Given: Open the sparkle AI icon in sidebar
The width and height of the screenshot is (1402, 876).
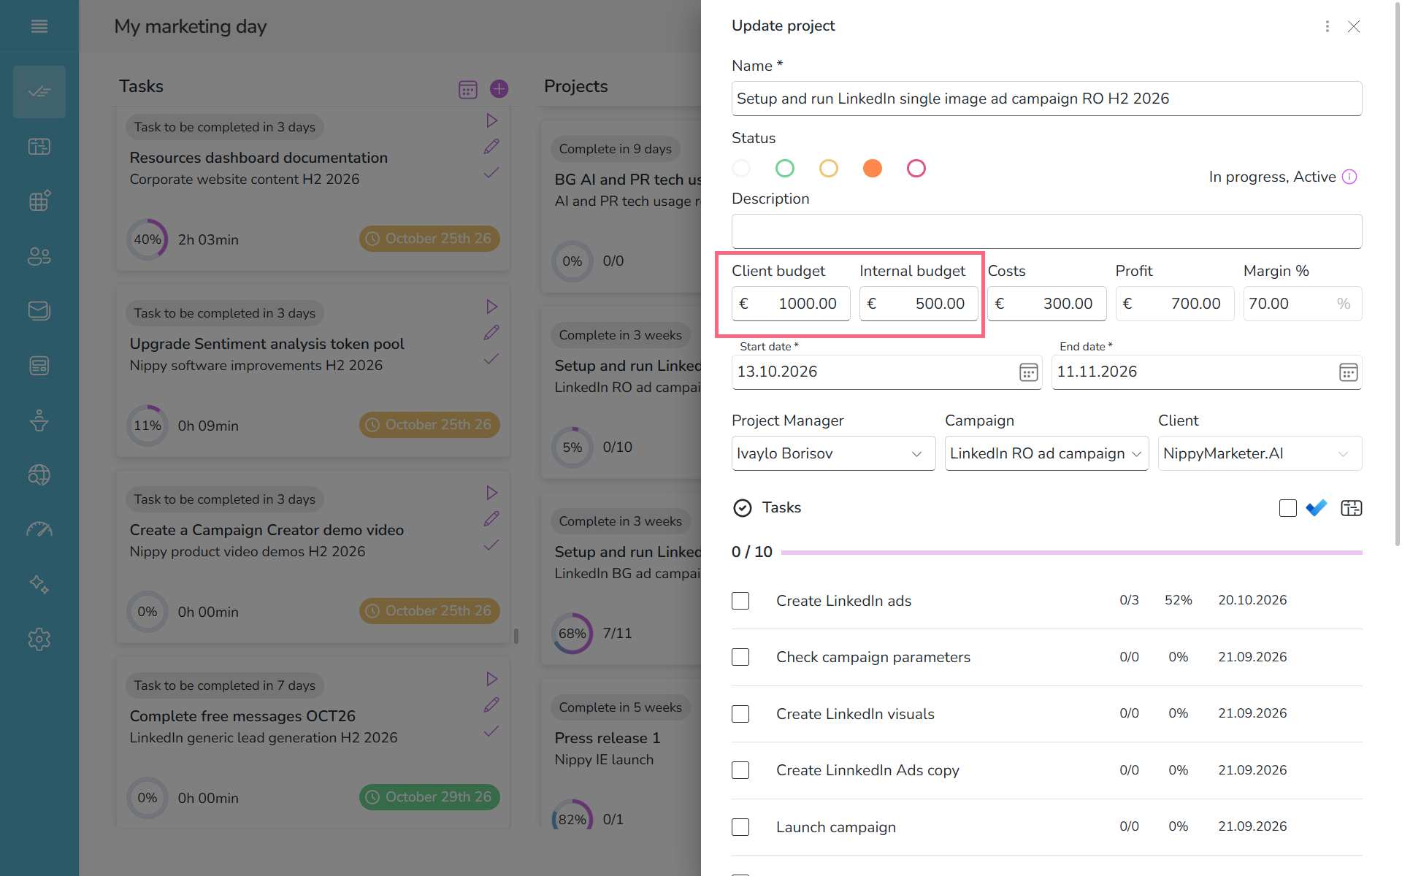Looking at the screenshot, I should (x=39, y=585).
